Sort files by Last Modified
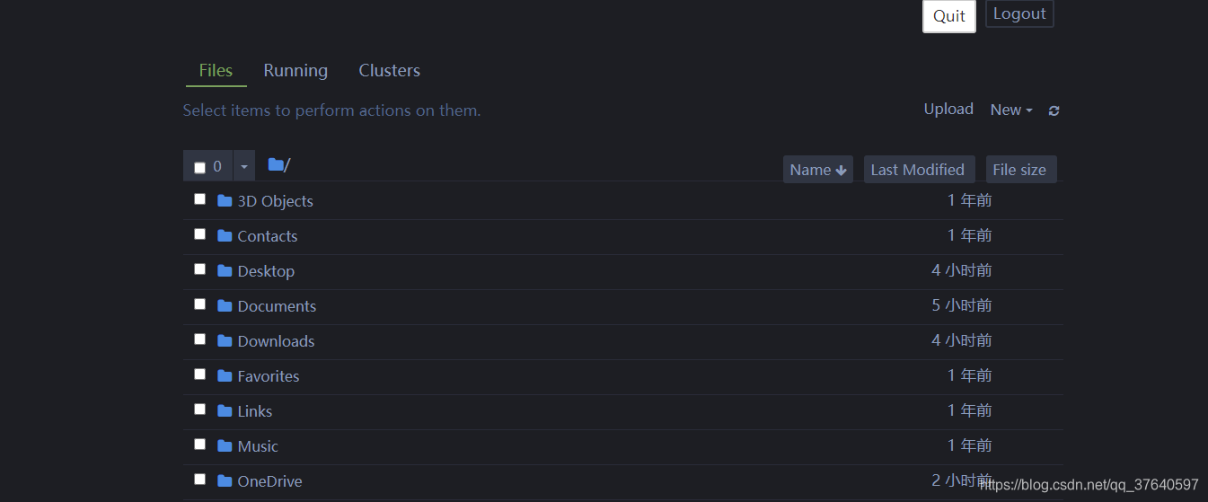The height and width of the screenshot is (502, 1208). tap(917, 170)
